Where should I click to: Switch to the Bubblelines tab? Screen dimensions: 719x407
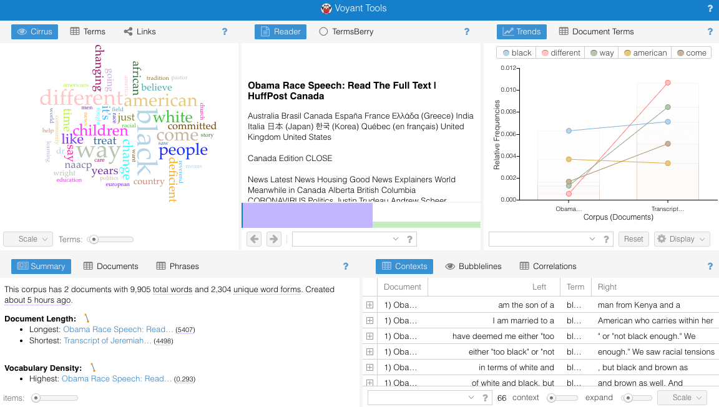(x=473, y=266)
